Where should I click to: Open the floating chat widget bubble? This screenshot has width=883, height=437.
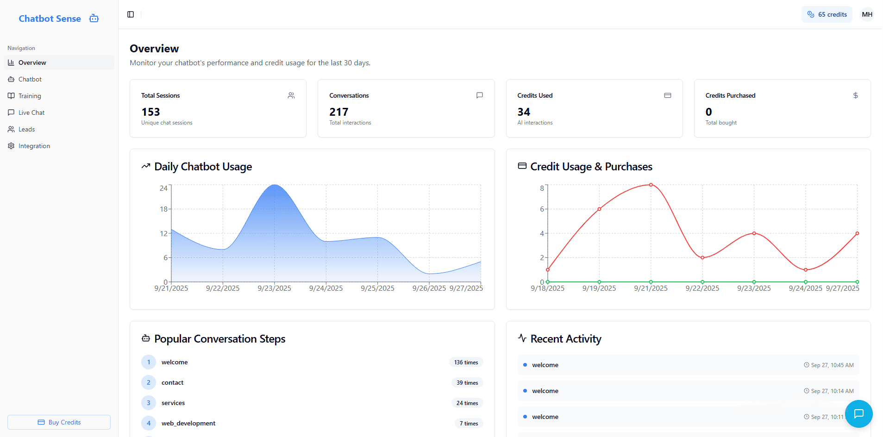(x=859, y=413)
